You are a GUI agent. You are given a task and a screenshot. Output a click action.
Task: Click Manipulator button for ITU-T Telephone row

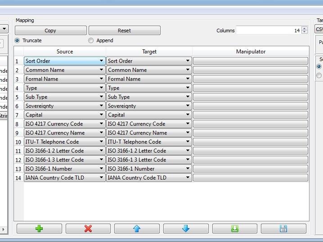coord(251,142)
